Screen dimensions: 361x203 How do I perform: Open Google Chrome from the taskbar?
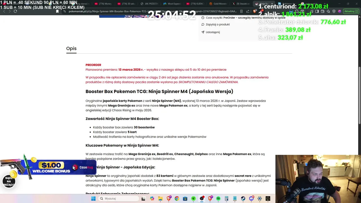[x=177, y=199]
